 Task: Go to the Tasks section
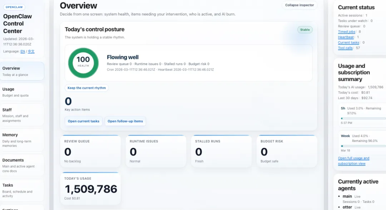[x=22, y=190]
